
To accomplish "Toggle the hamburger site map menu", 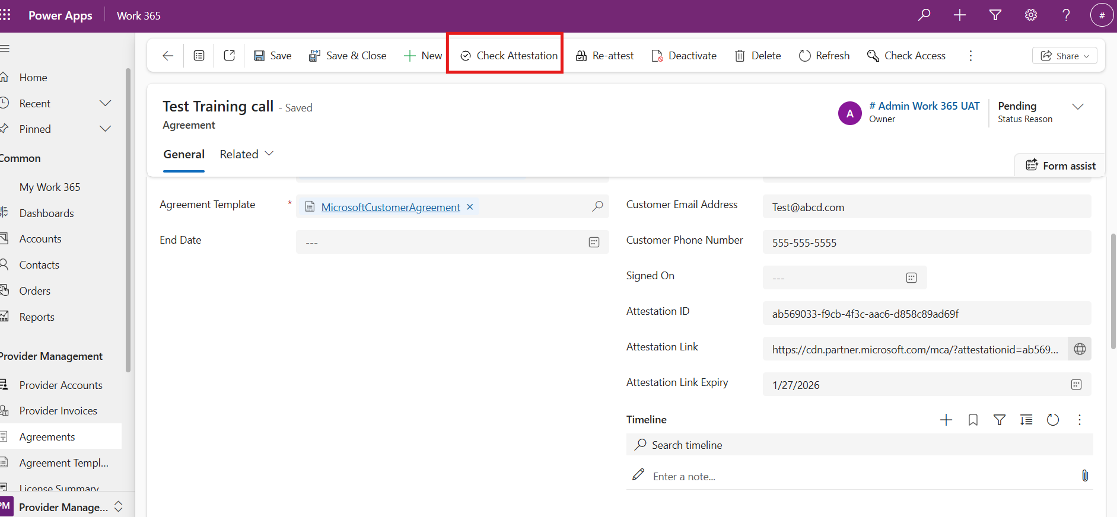I will pos(5,48).
